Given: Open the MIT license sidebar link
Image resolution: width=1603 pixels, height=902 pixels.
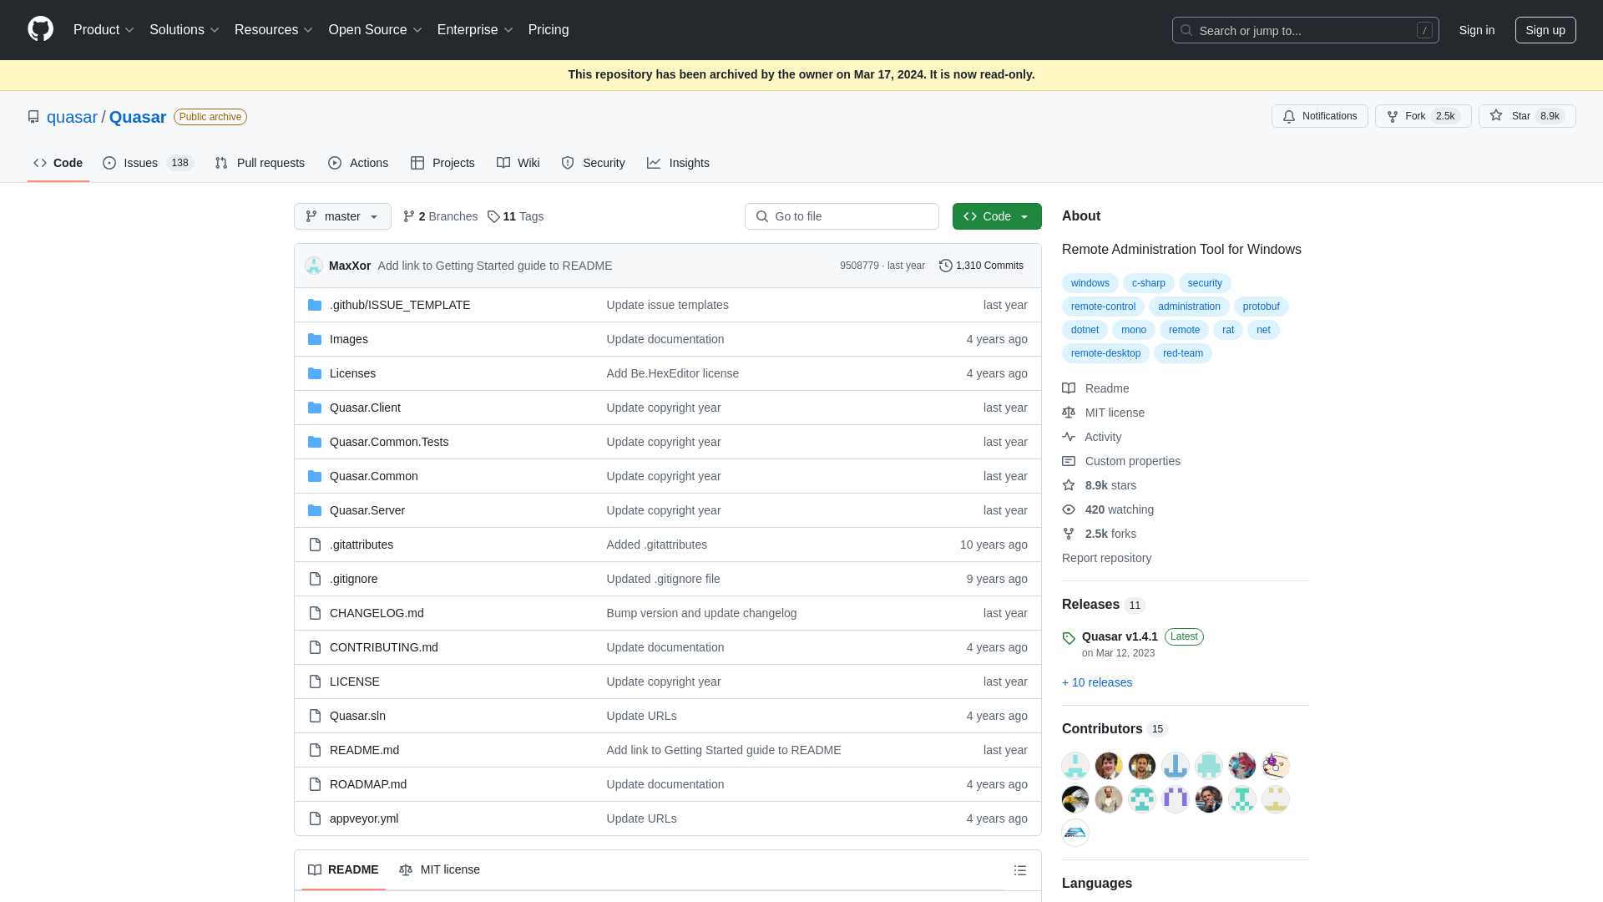Looking at the screenshot, I should [1104, 413].
